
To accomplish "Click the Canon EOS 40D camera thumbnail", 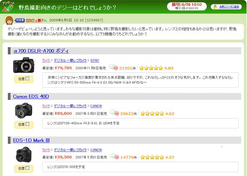I will pyautogui.click(x=23, y=110).
